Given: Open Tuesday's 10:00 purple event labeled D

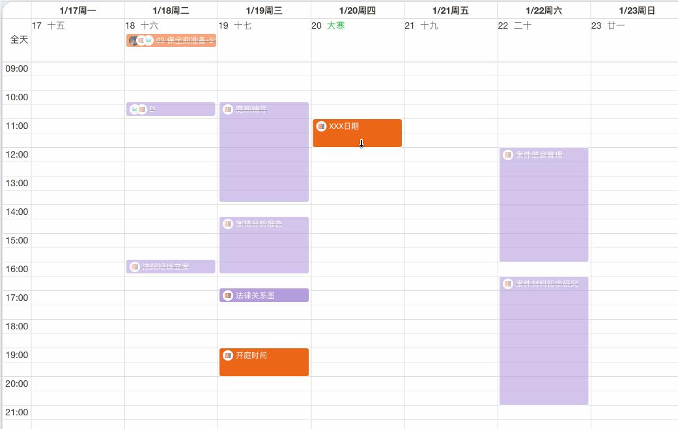Looking at the screenshot, I should 171,109.
